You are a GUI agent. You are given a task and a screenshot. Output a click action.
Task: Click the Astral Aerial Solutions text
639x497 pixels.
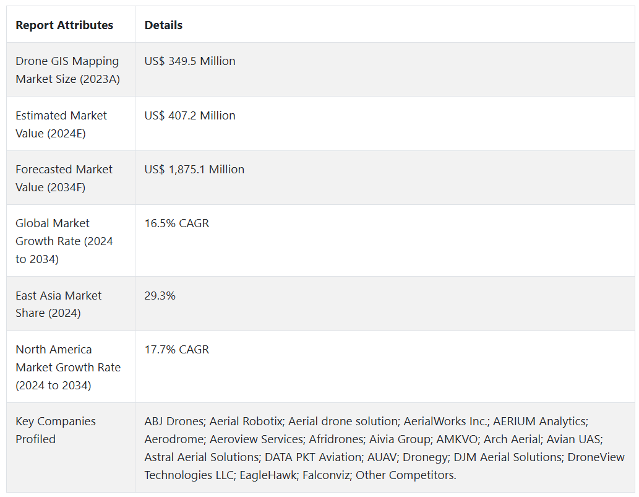202,457
